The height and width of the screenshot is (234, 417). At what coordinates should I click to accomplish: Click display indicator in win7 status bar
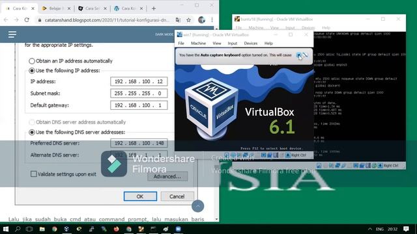pyautogui.click(x=263, y=155)
